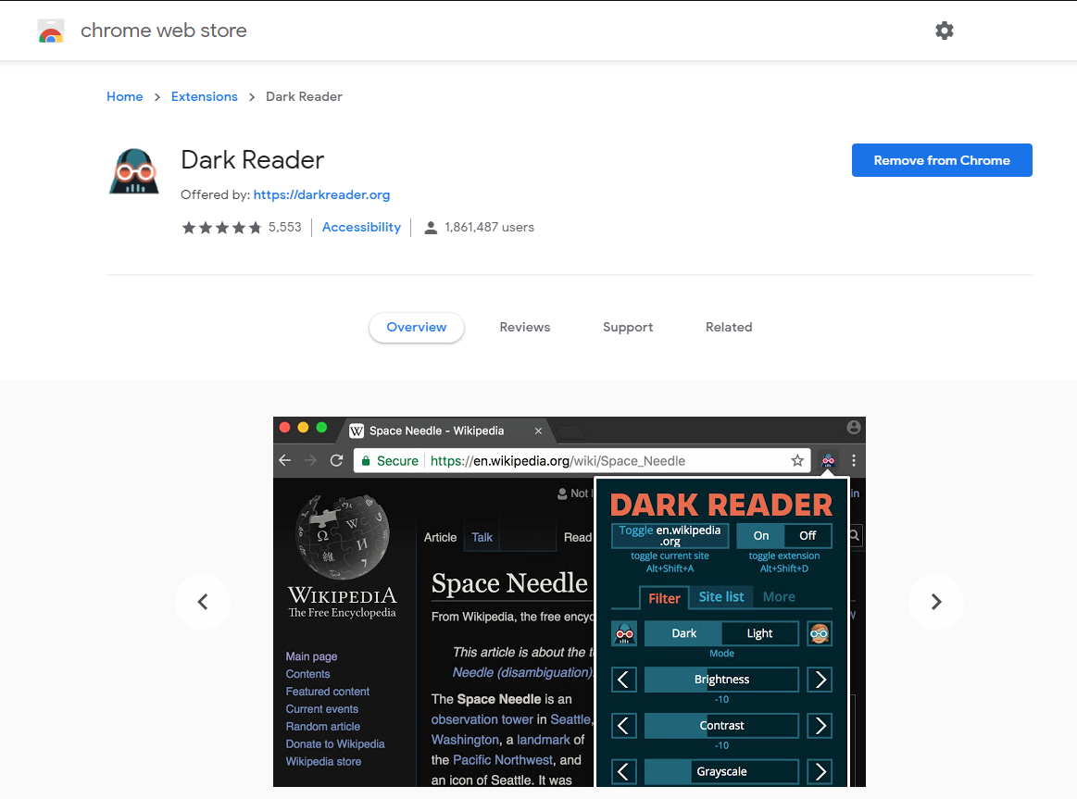The height and width of the screenshot is (799, 1077).
Task: Open the settings gear menu
Action: 945,31
